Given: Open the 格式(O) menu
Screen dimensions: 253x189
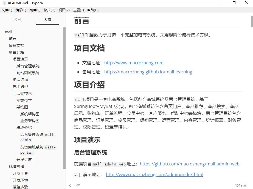Looking at the screenshot, I should coord(50,10).
